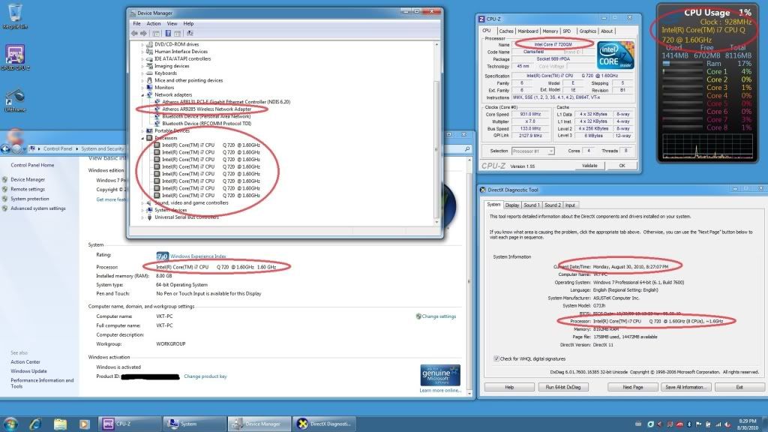Click Save All Information button
Screen dimensions: 768x432
coord(685,387)
